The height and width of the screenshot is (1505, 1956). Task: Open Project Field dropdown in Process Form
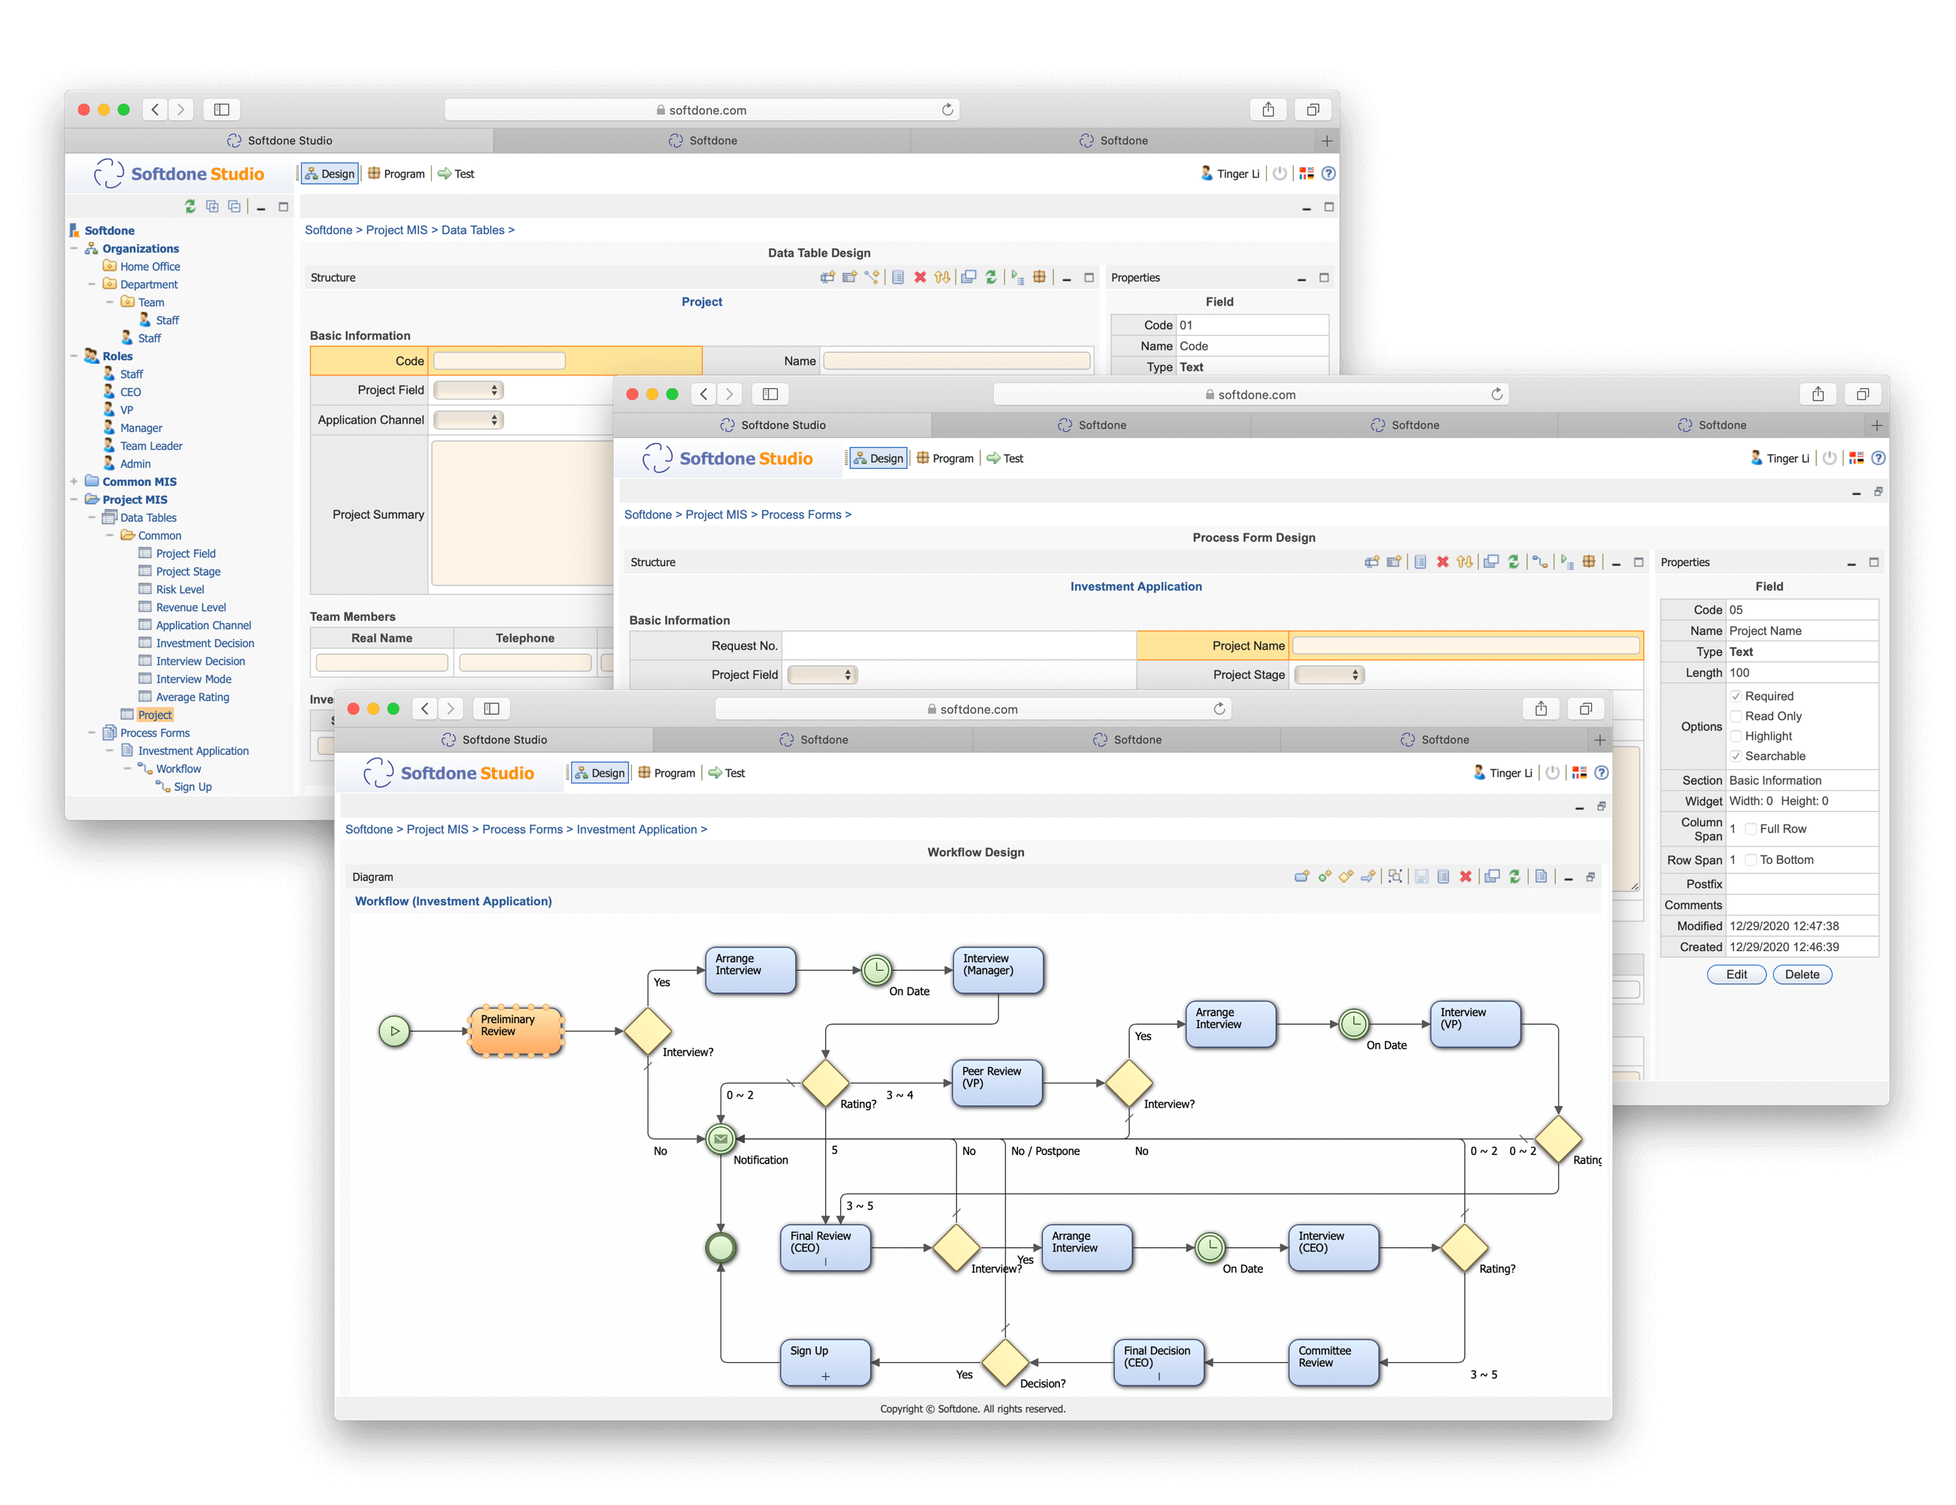pyautogui.click(x=822, y=676)
